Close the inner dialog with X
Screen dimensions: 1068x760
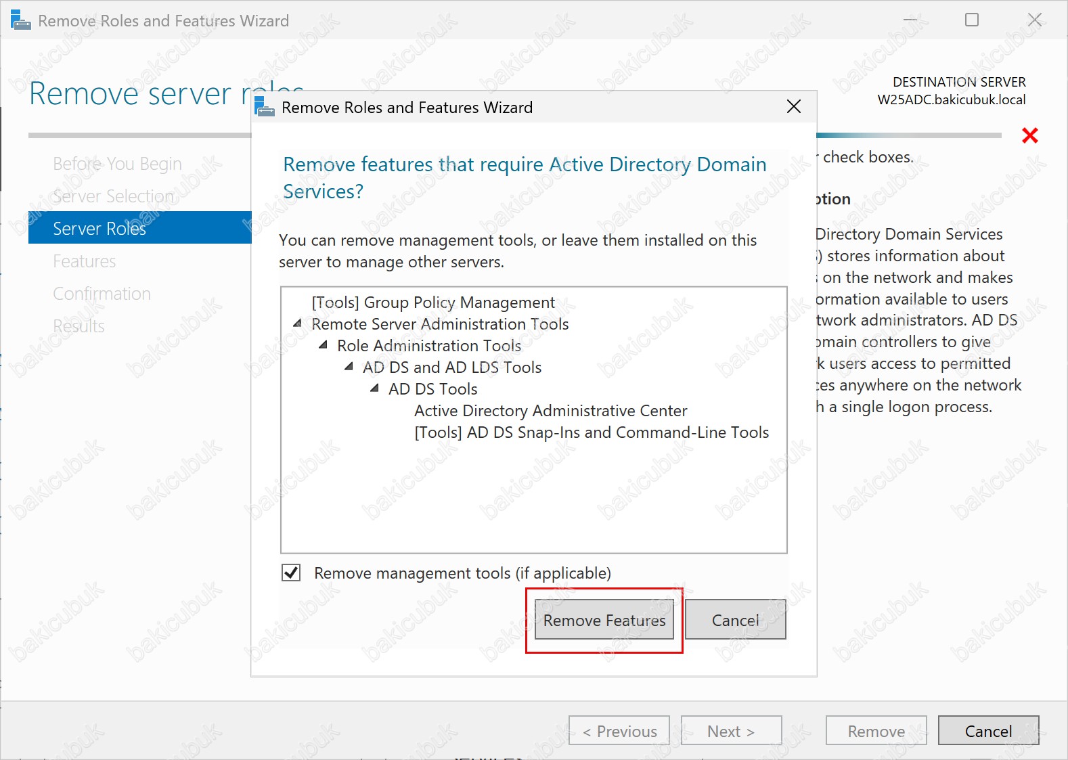coord(793,107)
